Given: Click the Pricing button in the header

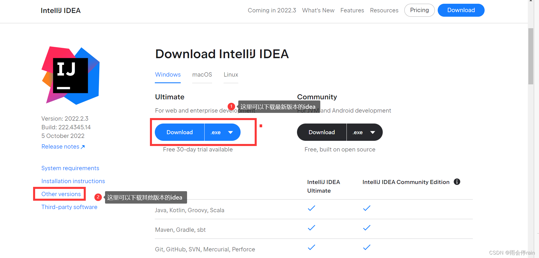Looking at the screenshot, I should 419,10.
